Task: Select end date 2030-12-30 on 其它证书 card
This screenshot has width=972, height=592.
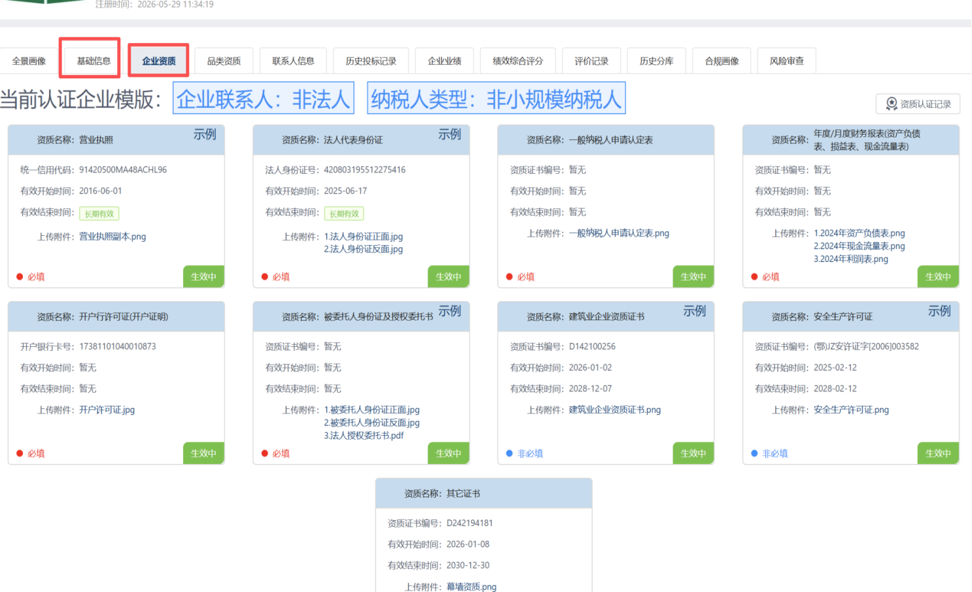Action: coord(468,566)
